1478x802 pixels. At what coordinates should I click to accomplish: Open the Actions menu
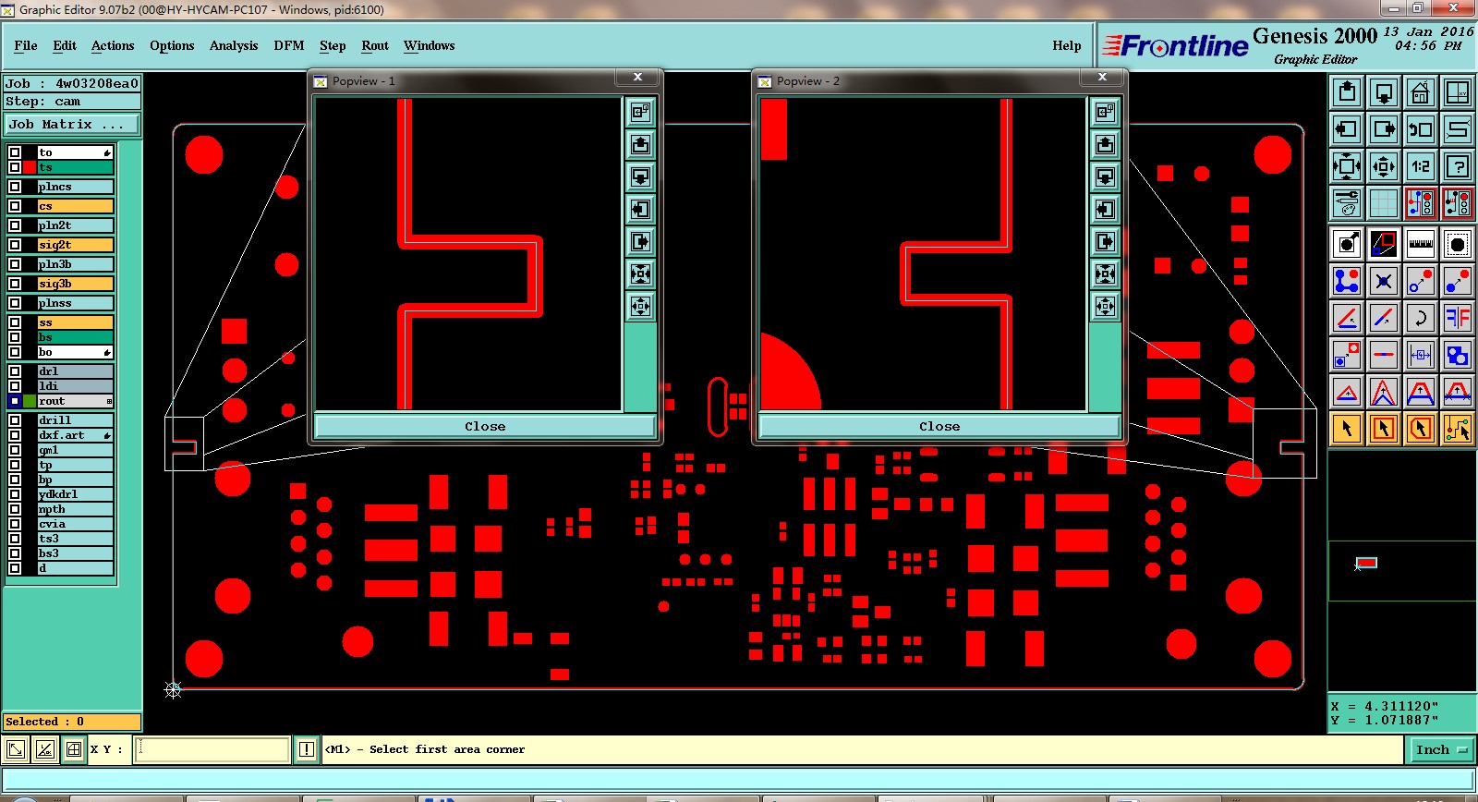tap(113, 45)
